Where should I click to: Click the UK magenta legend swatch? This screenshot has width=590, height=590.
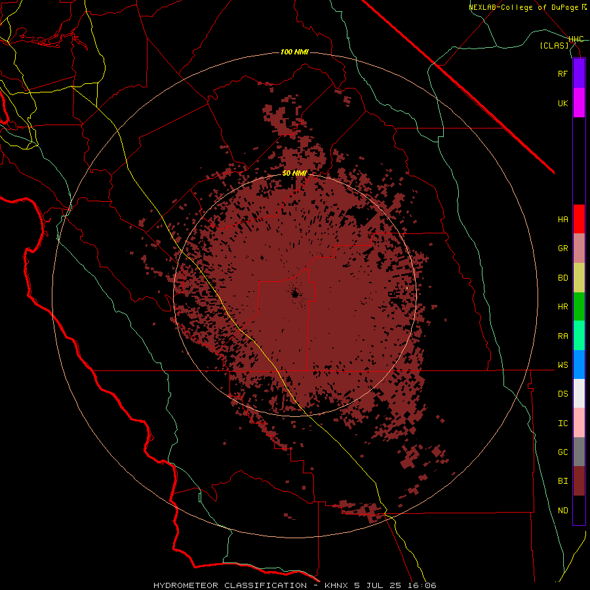[579, 103]
